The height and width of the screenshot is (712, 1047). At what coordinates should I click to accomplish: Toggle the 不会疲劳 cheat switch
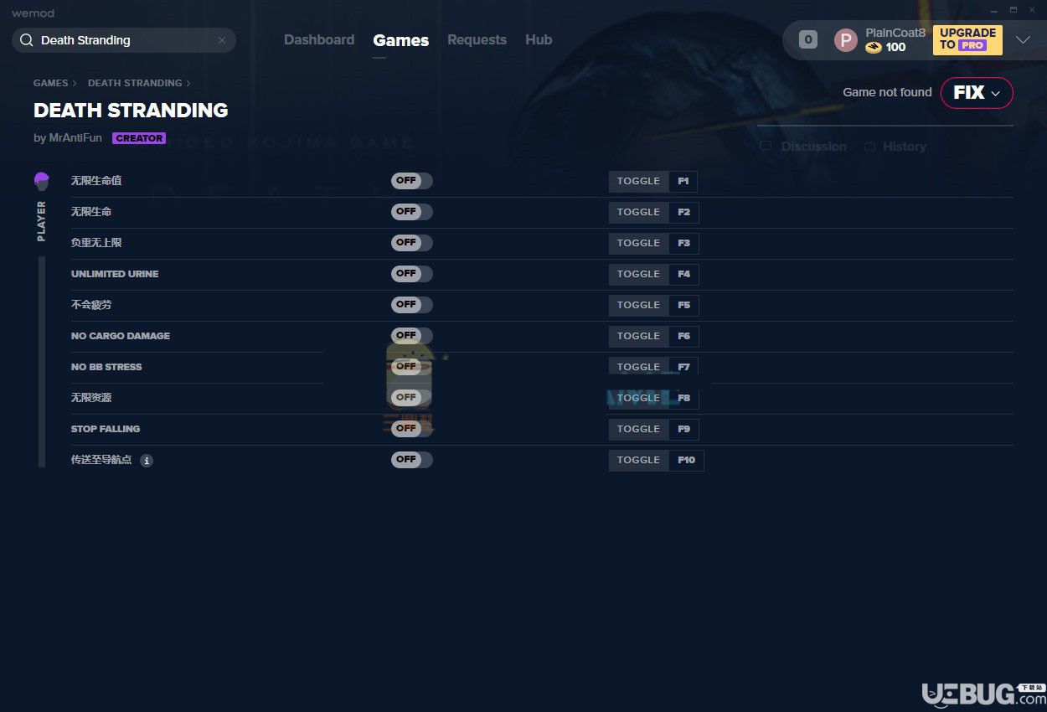pos(412,305)
